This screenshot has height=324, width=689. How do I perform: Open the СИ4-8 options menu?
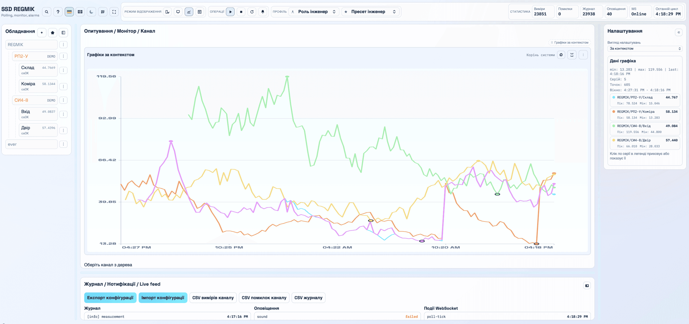pos(63,100)
